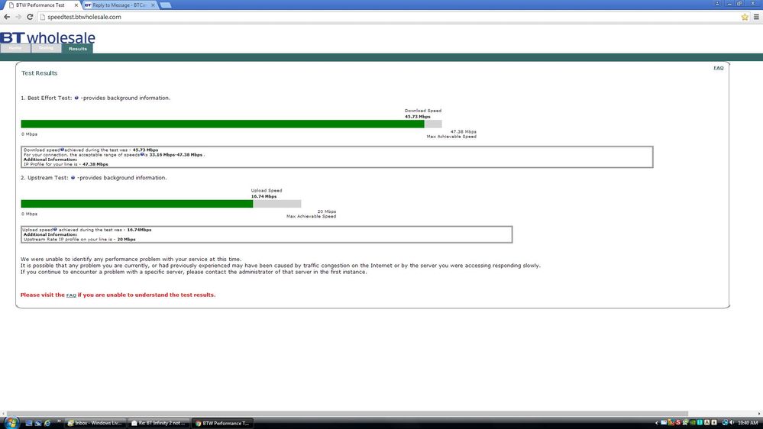Click the green NVIDIA tray icon
763x429 pixels.
click(693, 423)
